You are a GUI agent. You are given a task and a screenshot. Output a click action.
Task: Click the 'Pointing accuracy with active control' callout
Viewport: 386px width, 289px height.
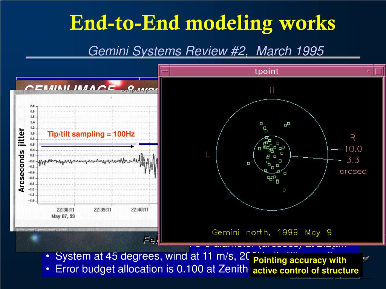(306, 265)
